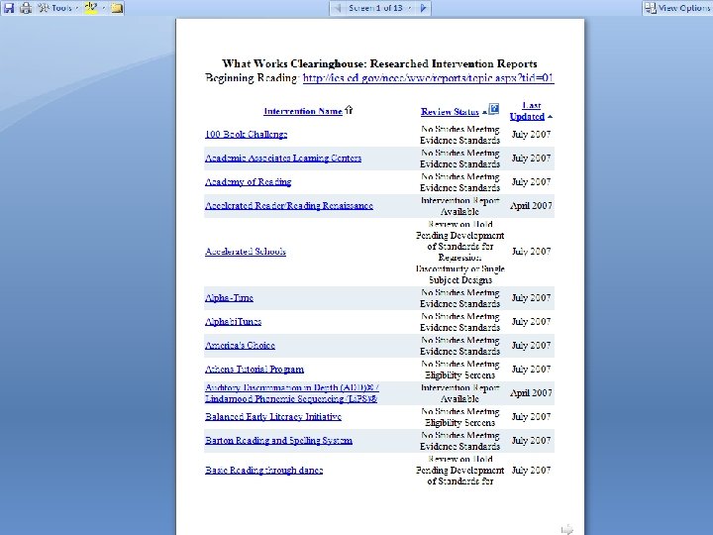Open Balanced Early Literacy Initiative link
The image size is (713, 535).
tap(273, 417)
